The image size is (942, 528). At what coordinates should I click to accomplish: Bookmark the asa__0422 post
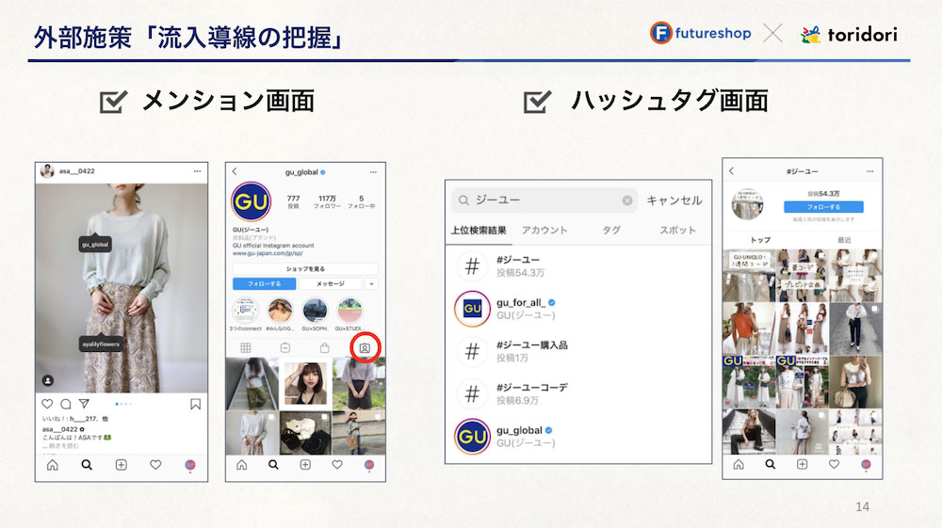[x=195, y=404]
